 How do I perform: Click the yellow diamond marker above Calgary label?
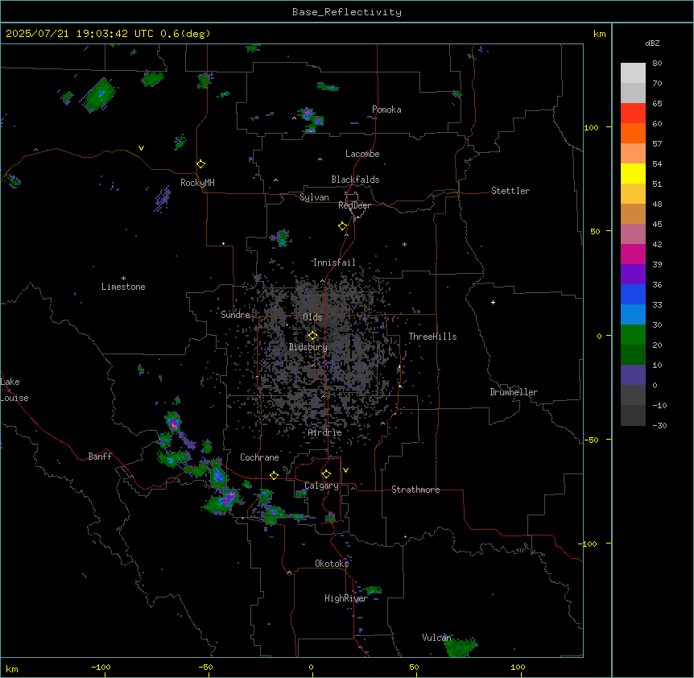pyautogui.click(x=326, y=474)
